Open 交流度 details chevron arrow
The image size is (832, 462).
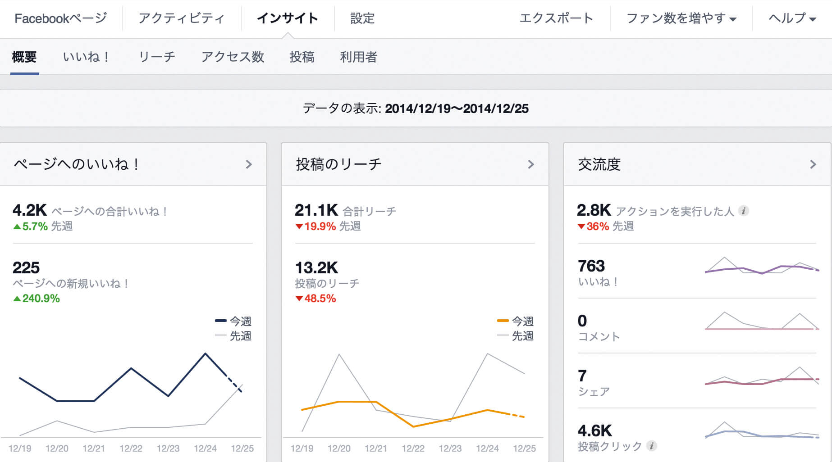[813, 164]
